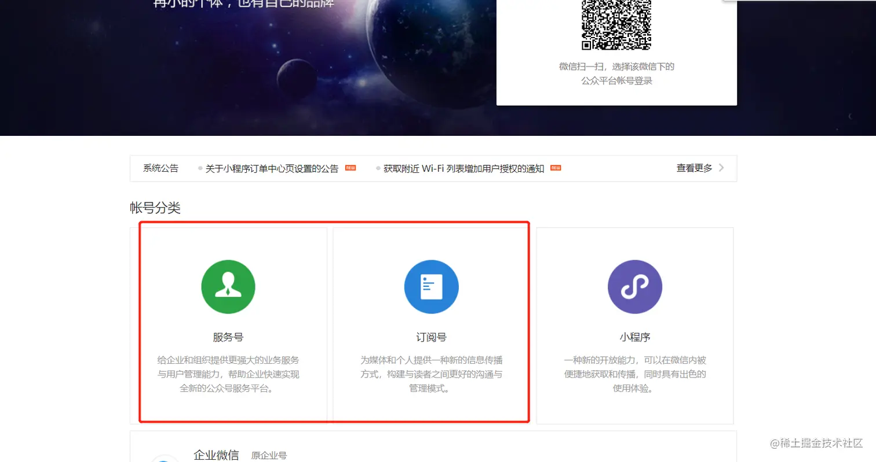
Task: Click the 服务号 description starting 给企业和组织
Action: click(228, 374)
